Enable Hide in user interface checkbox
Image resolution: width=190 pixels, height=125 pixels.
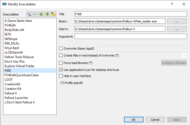tap(61, 76)
